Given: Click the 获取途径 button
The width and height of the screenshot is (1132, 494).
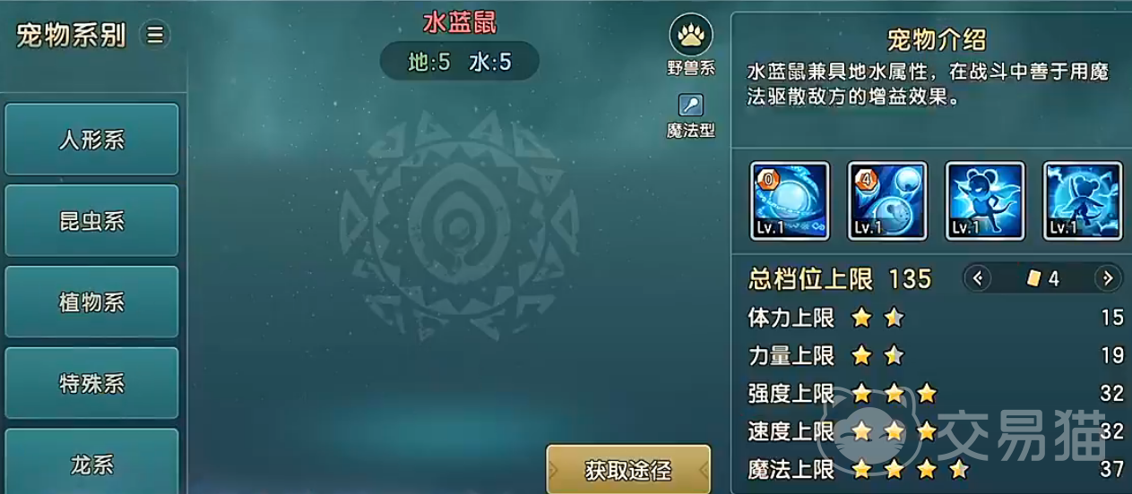Looking at the screenshot, I should point(628,470).
